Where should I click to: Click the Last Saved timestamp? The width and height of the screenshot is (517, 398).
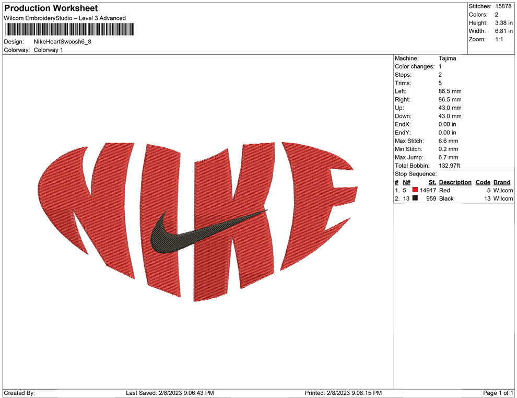pos(170,393)
